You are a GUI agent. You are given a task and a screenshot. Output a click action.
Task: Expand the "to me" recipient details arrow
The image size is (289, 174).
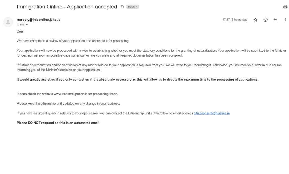[x=27, y=25]
